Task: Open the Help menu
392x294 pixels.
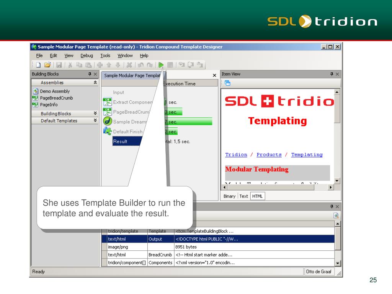Action: pyautogui.click(x=144, y=56)
